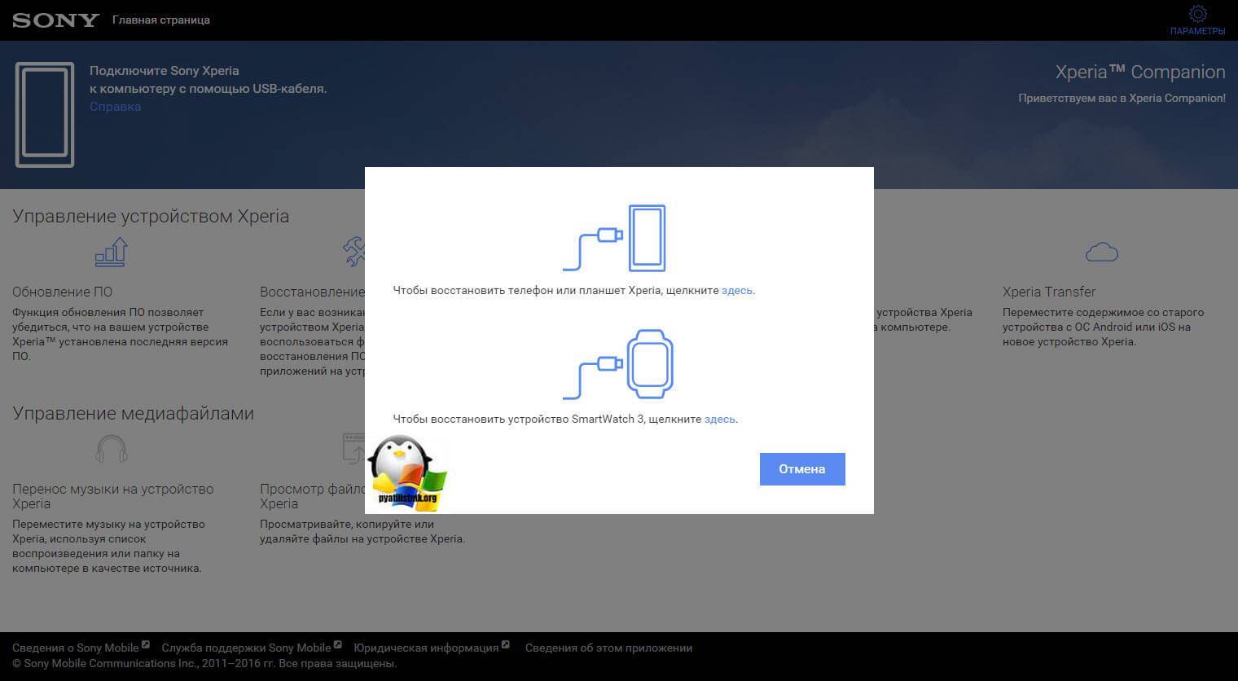Select the headphones music transfer icon

pos(112,449)
